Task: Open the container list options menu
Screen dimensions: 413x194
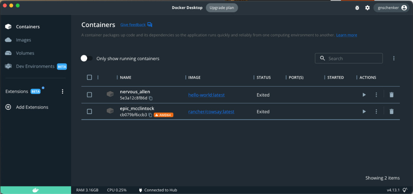Action: [394, 58]
